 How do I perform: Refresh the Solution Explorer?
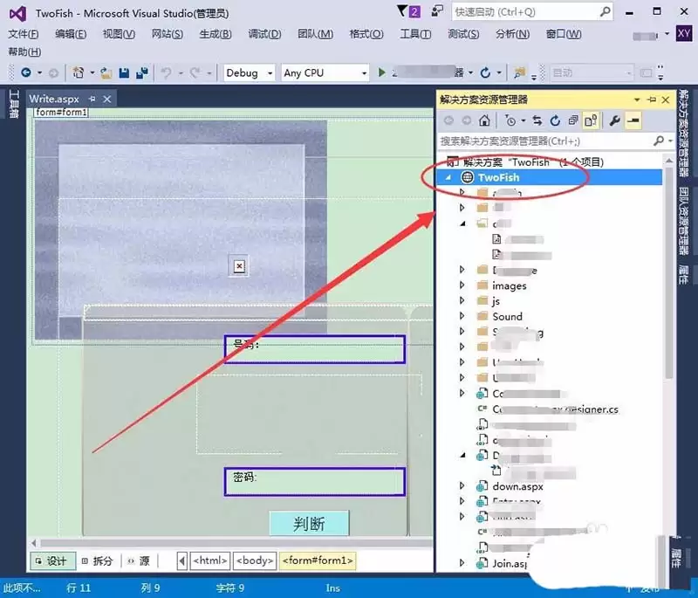pyautogui.click(x=555, y=120)
